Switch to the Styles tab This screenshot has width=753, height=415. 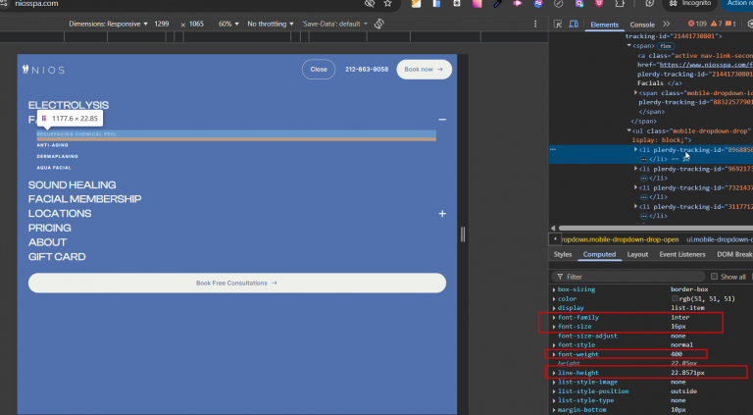point(563,254)
